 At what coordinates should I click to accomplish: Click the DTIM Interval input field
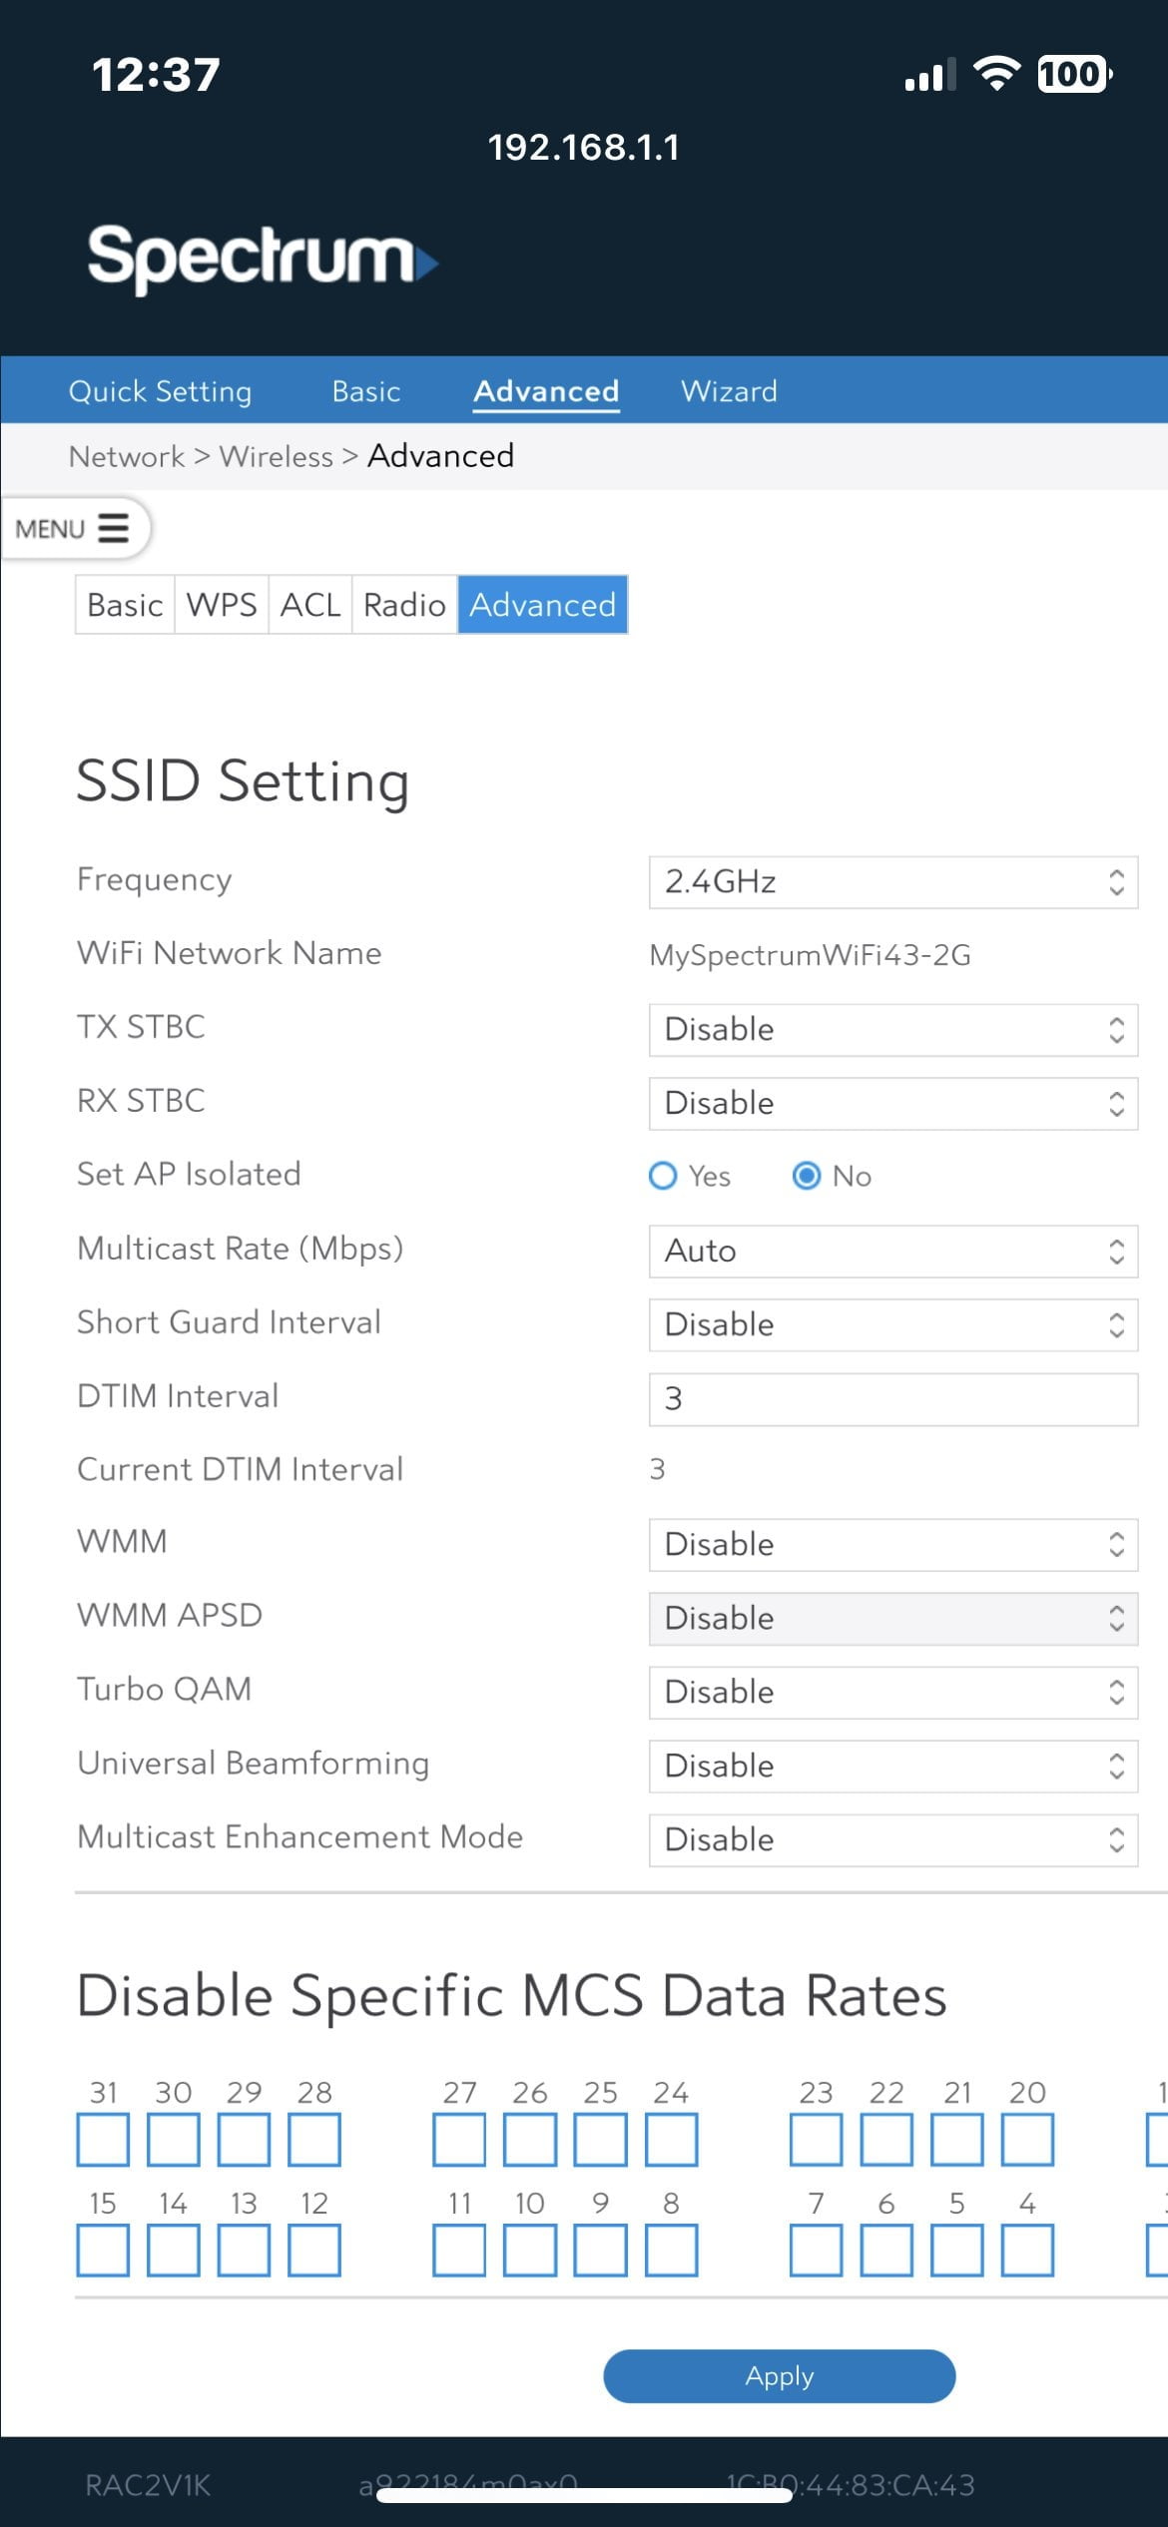pos(892,1398)
